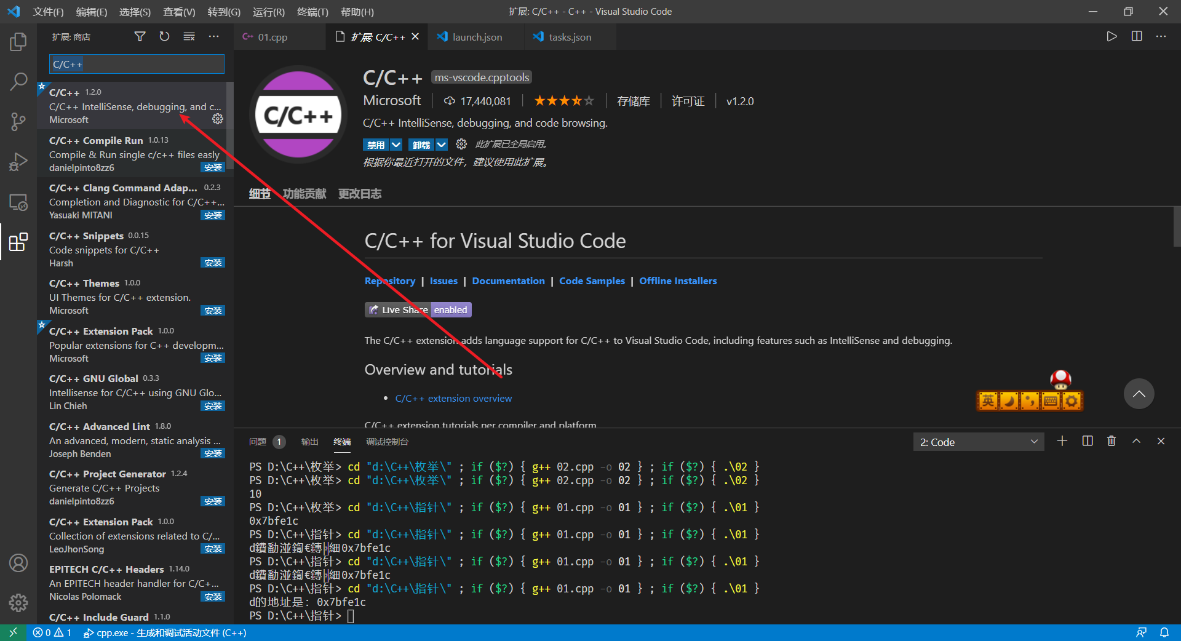Viewport: 1181px width, 641px height.
Task: Click errors and warnings count in status bar
Action: point(52,632)
